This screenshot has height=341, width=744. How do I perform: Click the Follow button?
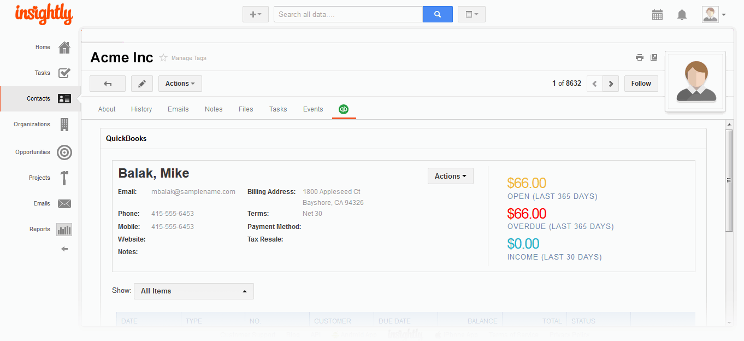click(x=641, y=84)
